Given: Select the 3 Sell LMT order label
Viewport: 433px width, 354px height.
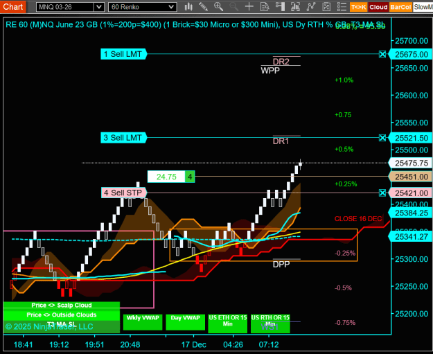Looking at the screenshot, I should click(x=123, y=138).
